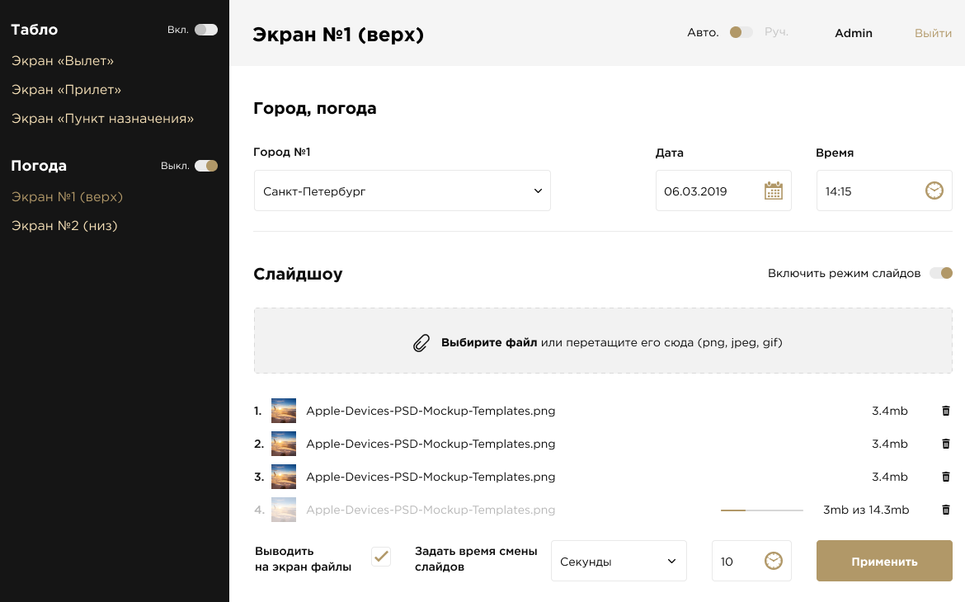Disable the Включить режим слайдов switch

click(940, 273)
